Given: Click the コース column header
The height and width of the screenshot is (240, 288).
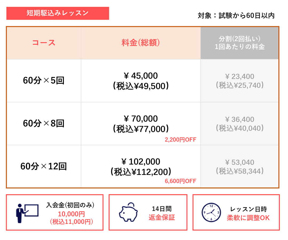Looking at the screenshot, I should pos(44,43).
